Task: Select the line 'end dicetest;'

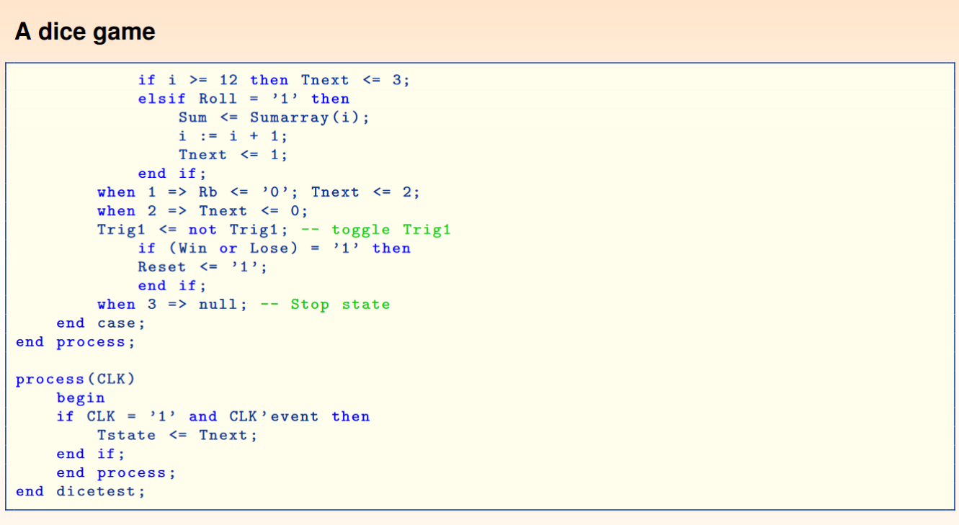Action: 81,490
